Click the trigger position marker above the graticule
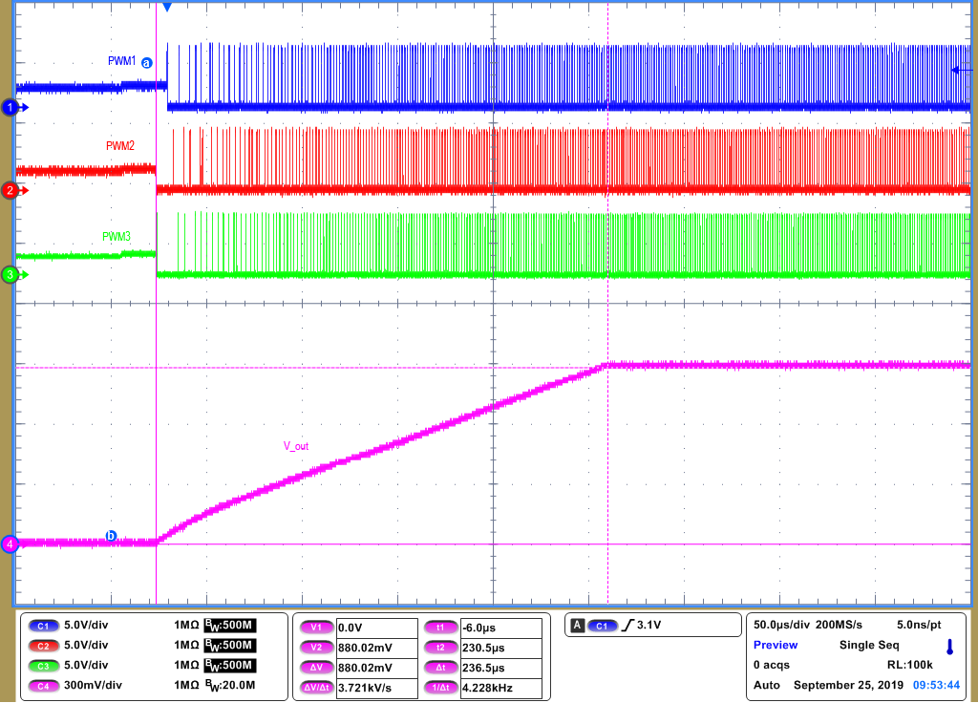978x703 pixels. pyautogui.click(x=168, y=7)
